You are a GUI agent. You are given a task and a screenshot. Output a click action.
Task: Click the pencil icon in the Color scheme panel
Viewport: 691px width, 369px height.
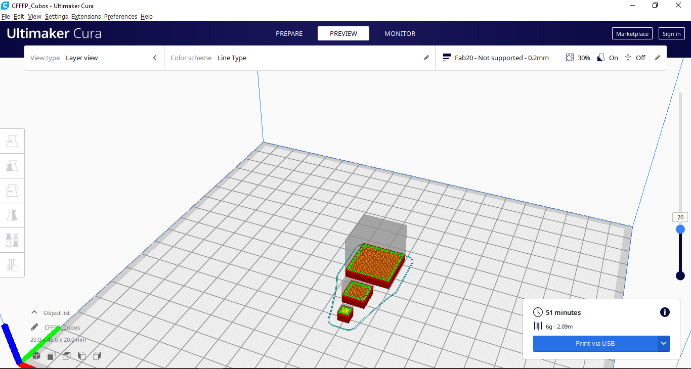pyautogui.click(x=426, y=58)
